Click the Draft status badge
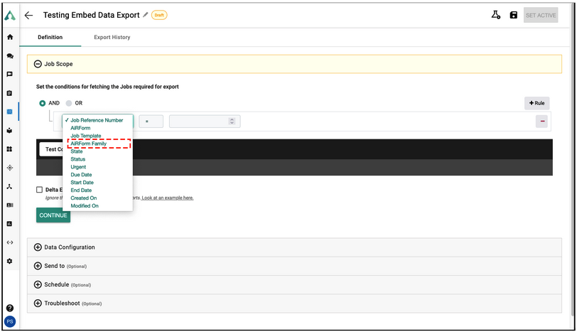The height and width of the screenshot is (332, 577). coord(159,15)
